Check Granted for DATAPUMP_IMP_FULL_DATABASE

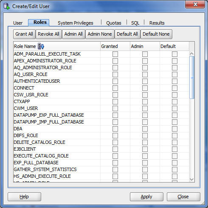(115, 122)
